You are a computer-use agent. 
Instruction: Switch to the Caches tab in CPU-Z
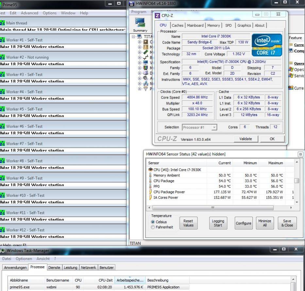click(x=178, y=25)
